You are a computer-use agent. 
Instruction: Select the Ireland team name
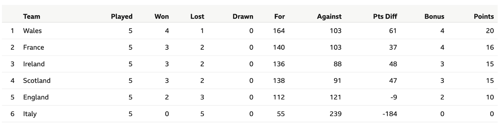pos(34,64)
